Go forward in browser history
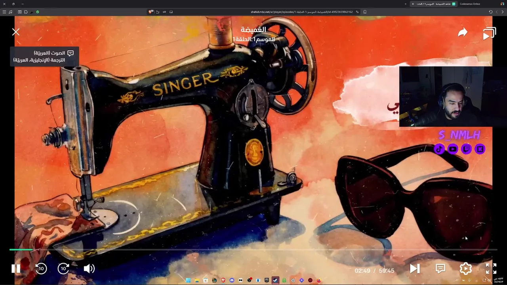 click(x=497, y=12)
